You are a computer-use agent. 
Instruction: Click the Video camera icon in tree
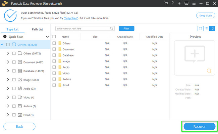[x=20, y=97]
